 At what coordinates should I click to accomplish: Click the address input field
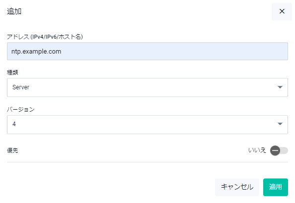(147, 51)
